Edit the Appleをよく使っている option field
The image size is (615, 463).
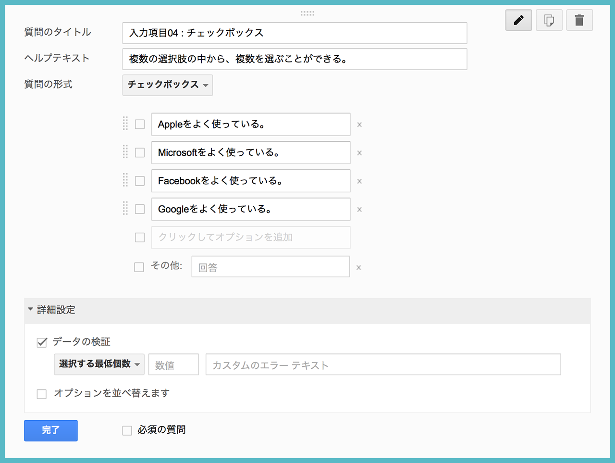(251, 124)
